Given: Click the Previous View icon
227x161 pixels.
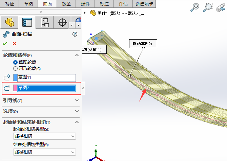Looking at the screenshot, I should pyautogui.click(x=221, y=7).
